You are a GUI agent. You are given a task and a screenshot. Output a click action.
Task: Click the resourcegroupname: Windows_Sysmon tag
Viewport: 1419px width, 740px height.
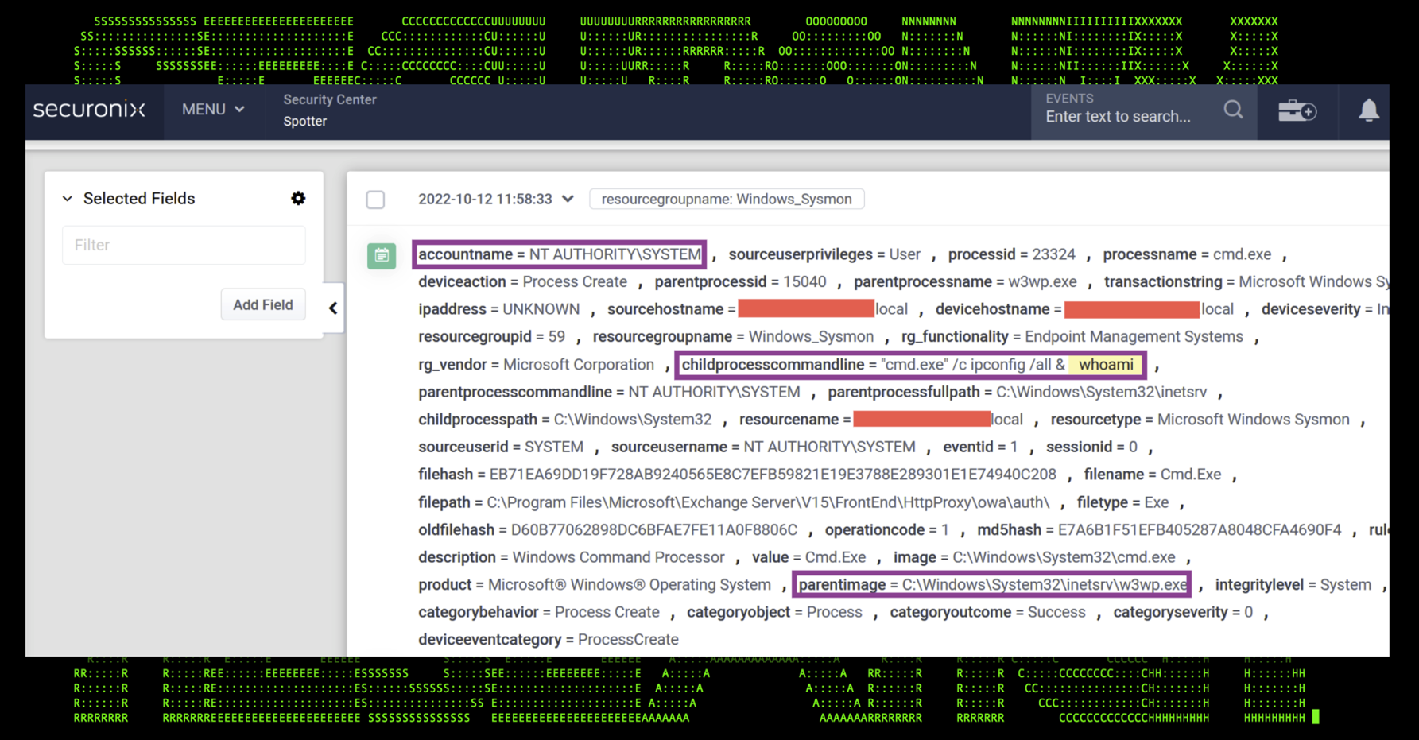[x=727, y=199]
